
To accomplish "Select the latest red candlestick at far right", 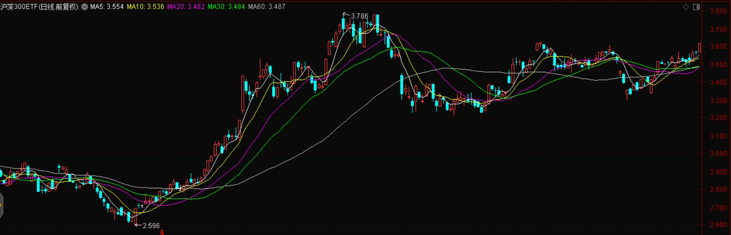I will point(700,48).
